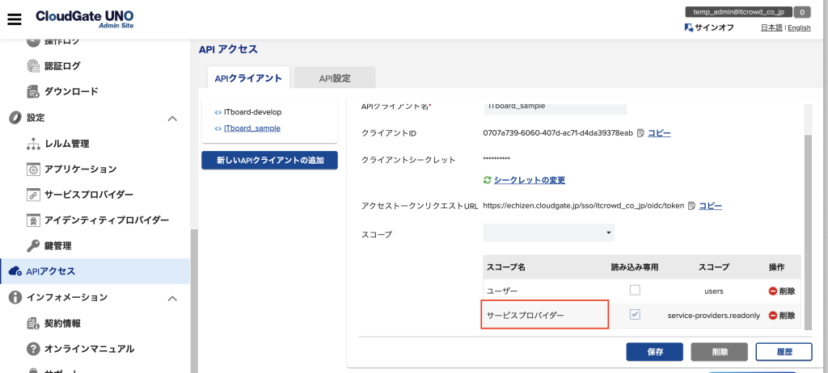Screen dimensions: 828x373
Task: Switch language to English
Action: (x=799, y=27)
